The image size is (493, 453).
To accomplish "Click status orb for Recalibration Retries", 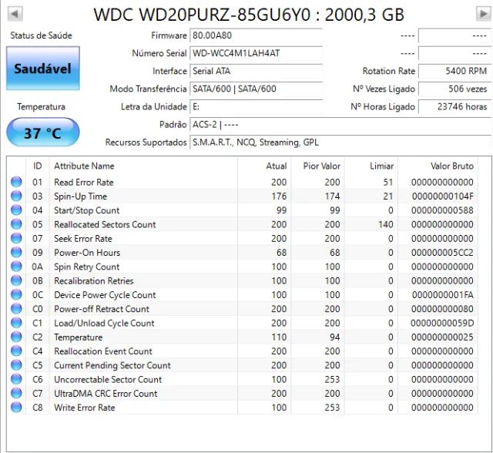I will pyautogui.click(x=16, y=280).
